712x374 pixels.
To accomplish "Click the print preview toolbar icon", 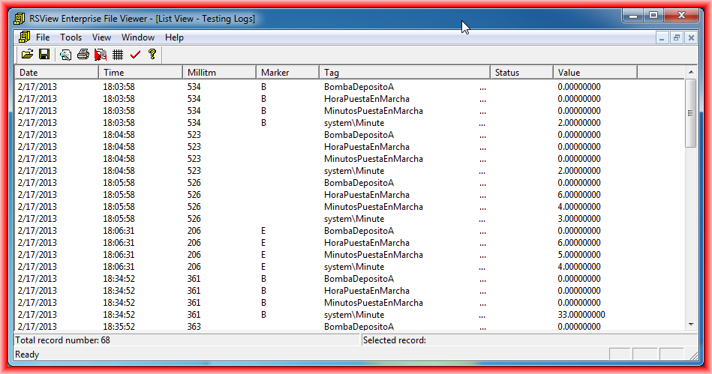I will pyautogui.click(x=66, y=54).
